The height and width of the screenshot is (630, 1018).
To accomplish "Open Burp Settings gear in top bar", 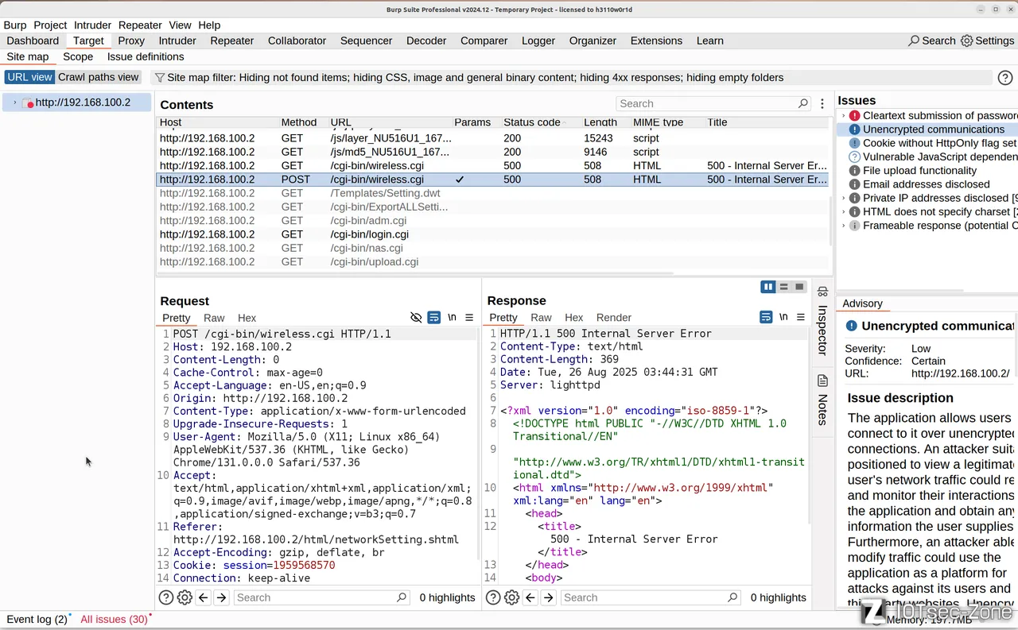I will coord(967,41).
